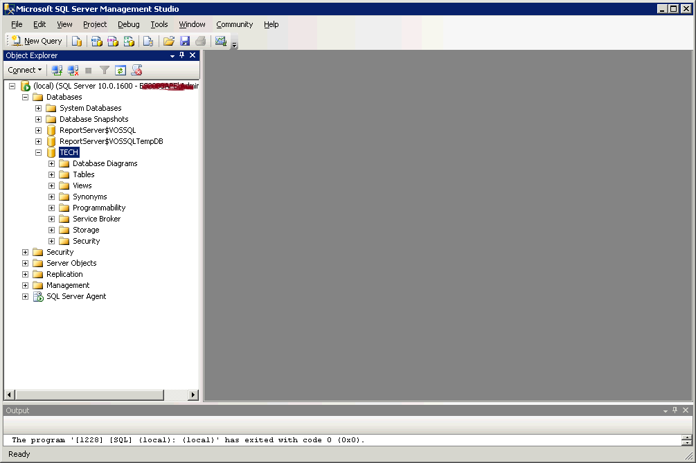Open SQL Server Compact Edition Query icon

148,42
